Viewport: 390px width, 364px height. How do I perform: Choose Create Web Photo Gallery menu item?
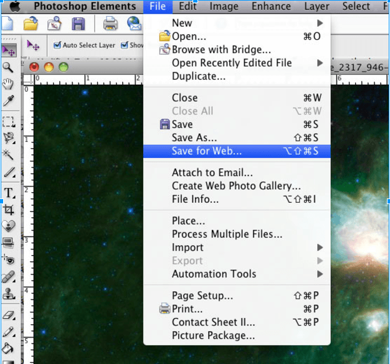(237, 186)
